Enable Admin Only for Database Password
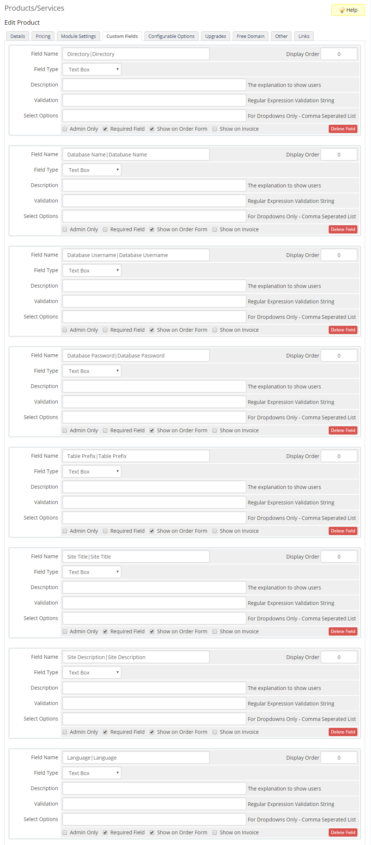The height and width of the screenshot is (845, 371). point(65,430)
